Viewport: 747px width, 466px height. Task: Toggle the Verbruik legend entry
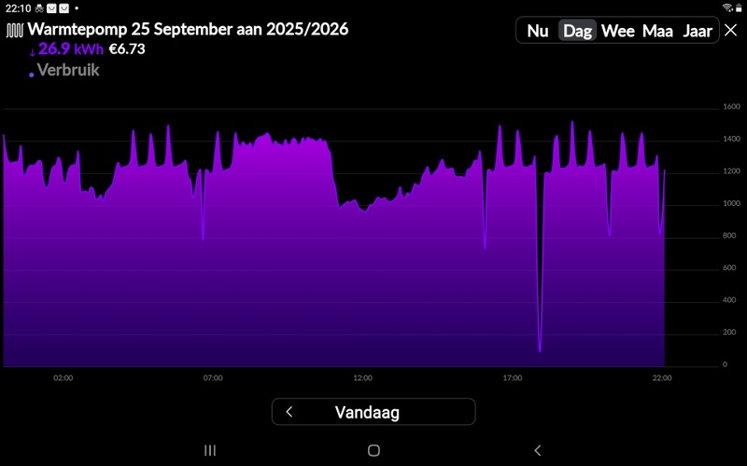point(68,70)
